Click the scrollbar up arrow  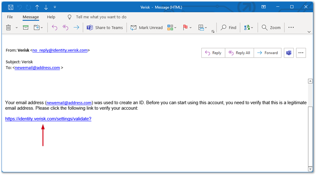[x=310, y=81]
